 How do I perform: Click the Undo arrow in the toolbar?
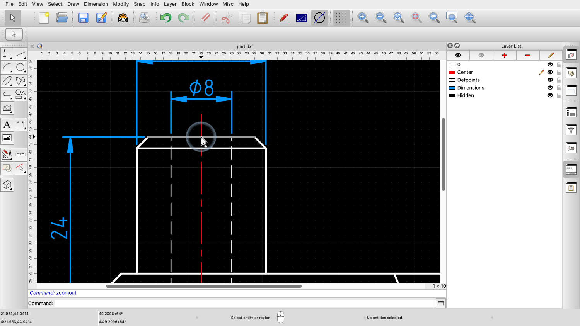(165, 17)
